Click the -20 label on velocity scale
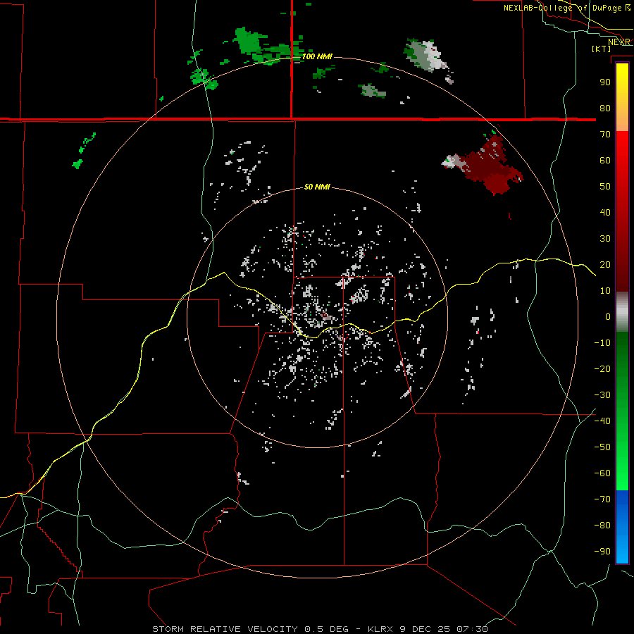634x634 pixels. click(602, 368)
